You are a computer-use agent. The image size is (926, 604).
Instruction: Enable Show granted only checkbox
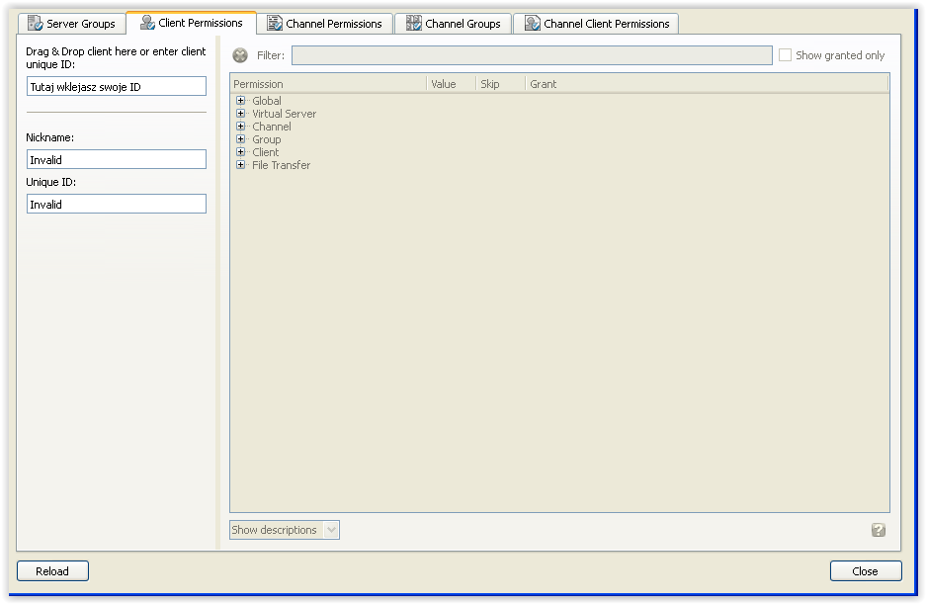[x=785, y=55]
